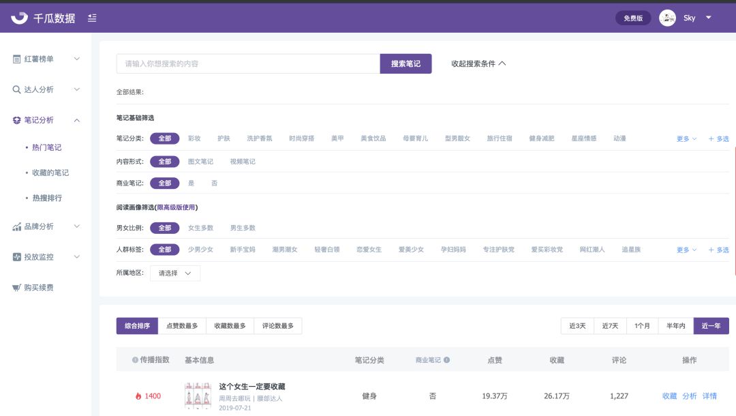
Task: Click info icon beside 商业笔记 header
Action: pos(446,360)
